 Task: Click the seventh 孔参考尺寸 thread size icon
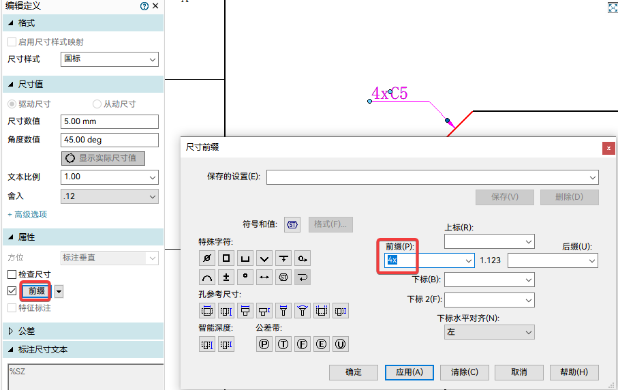pos(322,311)
